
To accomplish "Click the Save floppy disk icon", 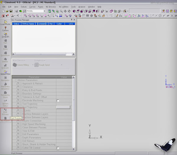I will [x=11, y=11].
